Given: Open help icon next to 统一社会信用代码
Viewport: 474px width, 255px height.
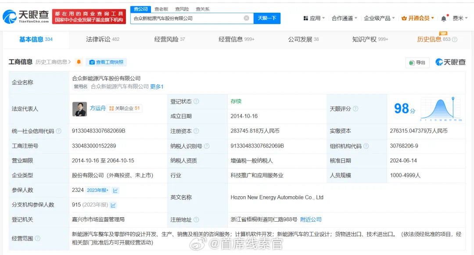Looking at the screenshot, I should coord(59,131).
